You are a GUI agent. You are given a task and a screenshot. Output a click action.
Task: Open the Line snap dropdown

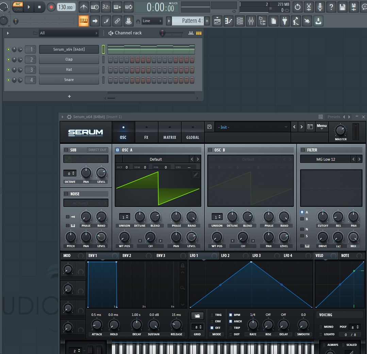point(152,21)
